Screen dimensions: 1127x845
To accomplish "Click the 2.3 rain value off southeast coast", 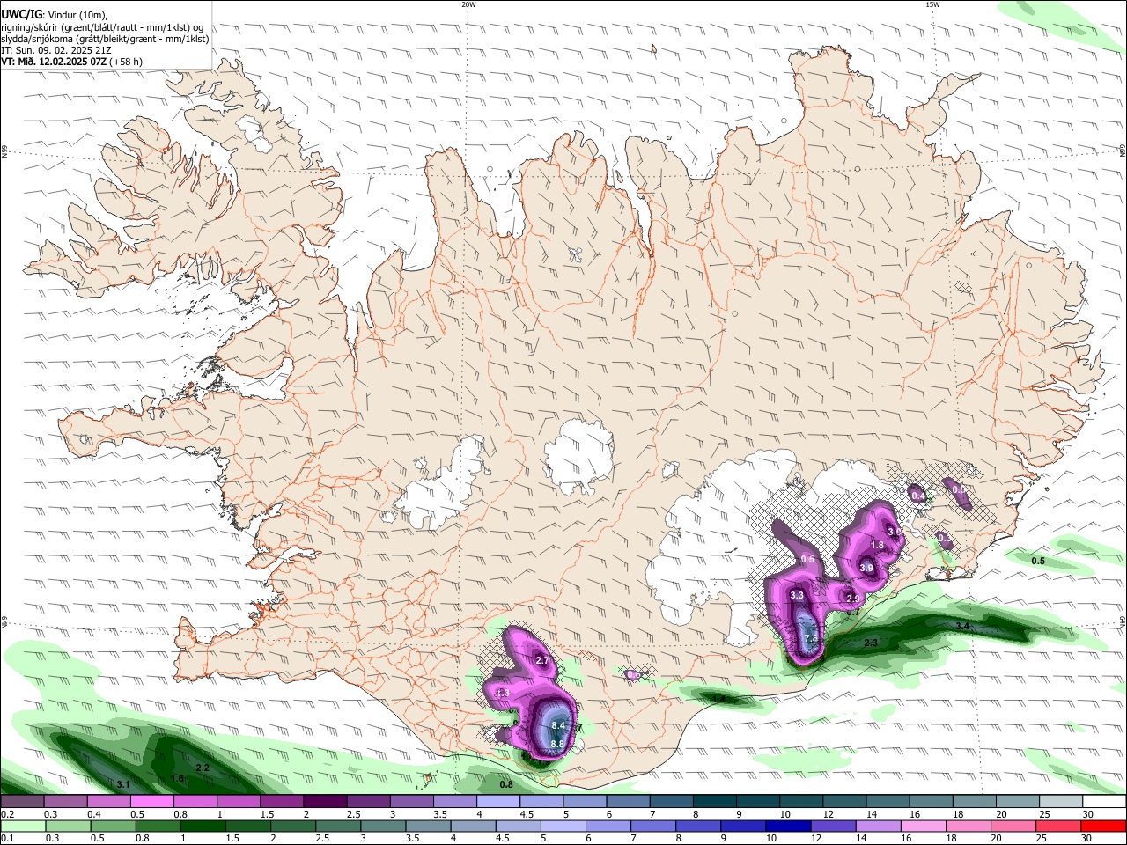I will point(871,643).
